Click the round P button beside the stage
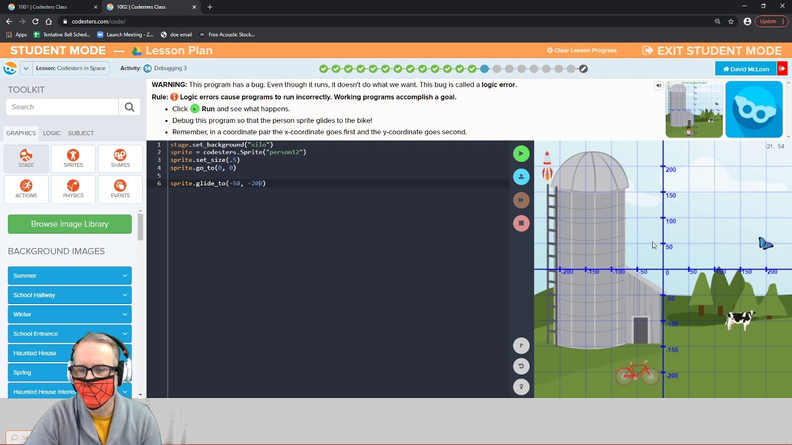792x445 pixels. (521, 345)
